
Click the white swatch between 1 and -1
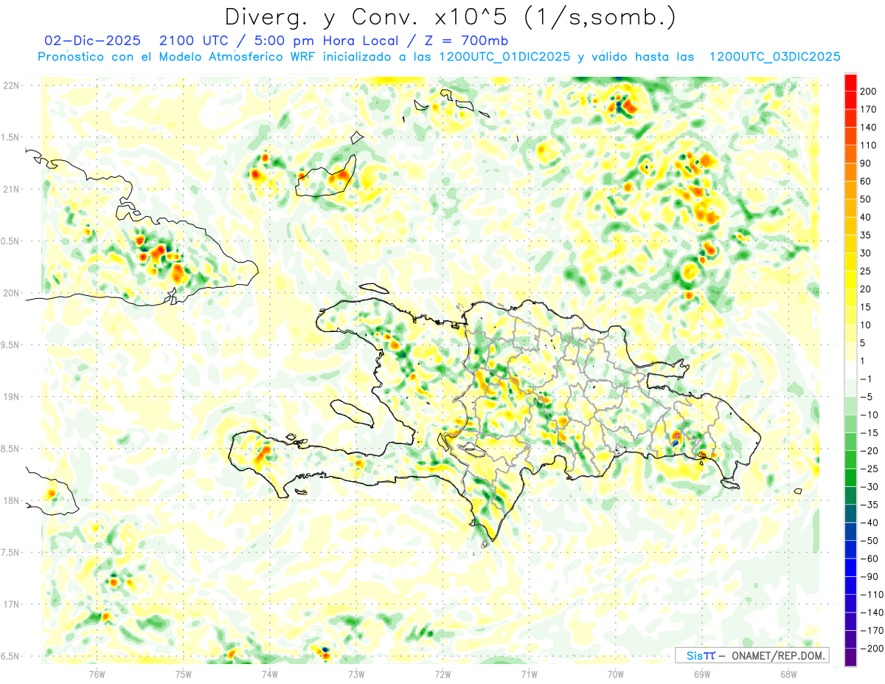point(851,370)
